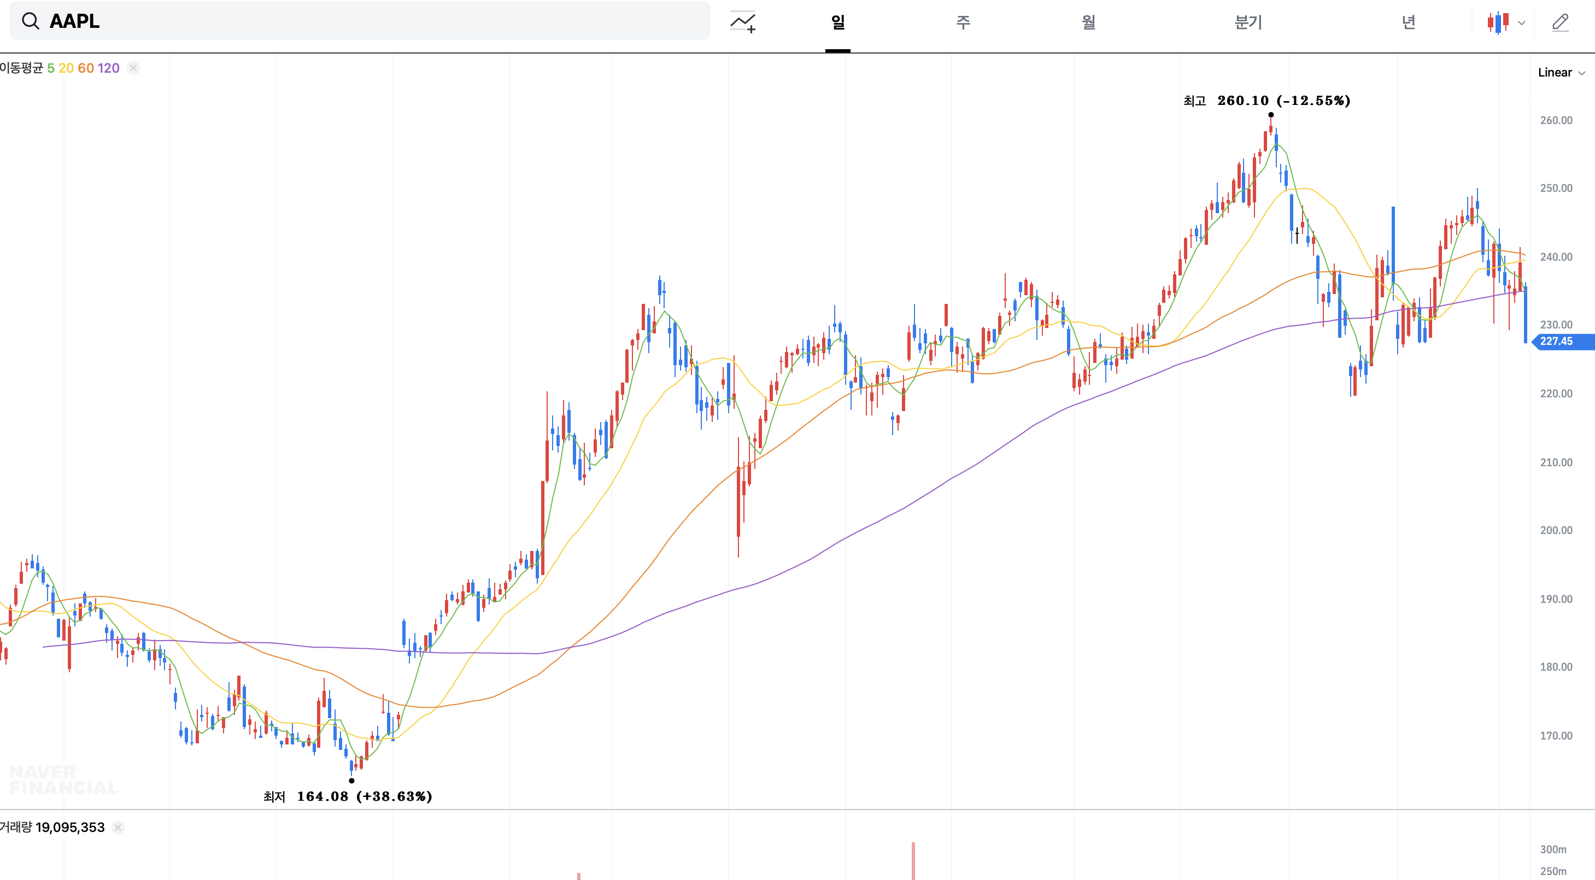Click the 최저 164.08 low marker

pos(348,796)
